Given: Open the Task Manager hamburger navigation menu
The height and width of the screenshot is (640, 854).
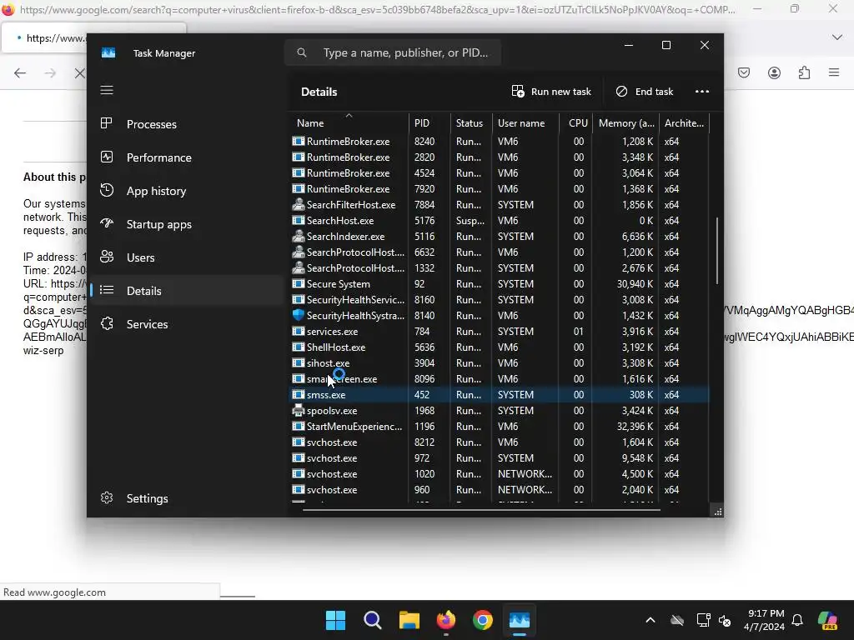Looking at the screenshot, I should (x=107, y=90).
